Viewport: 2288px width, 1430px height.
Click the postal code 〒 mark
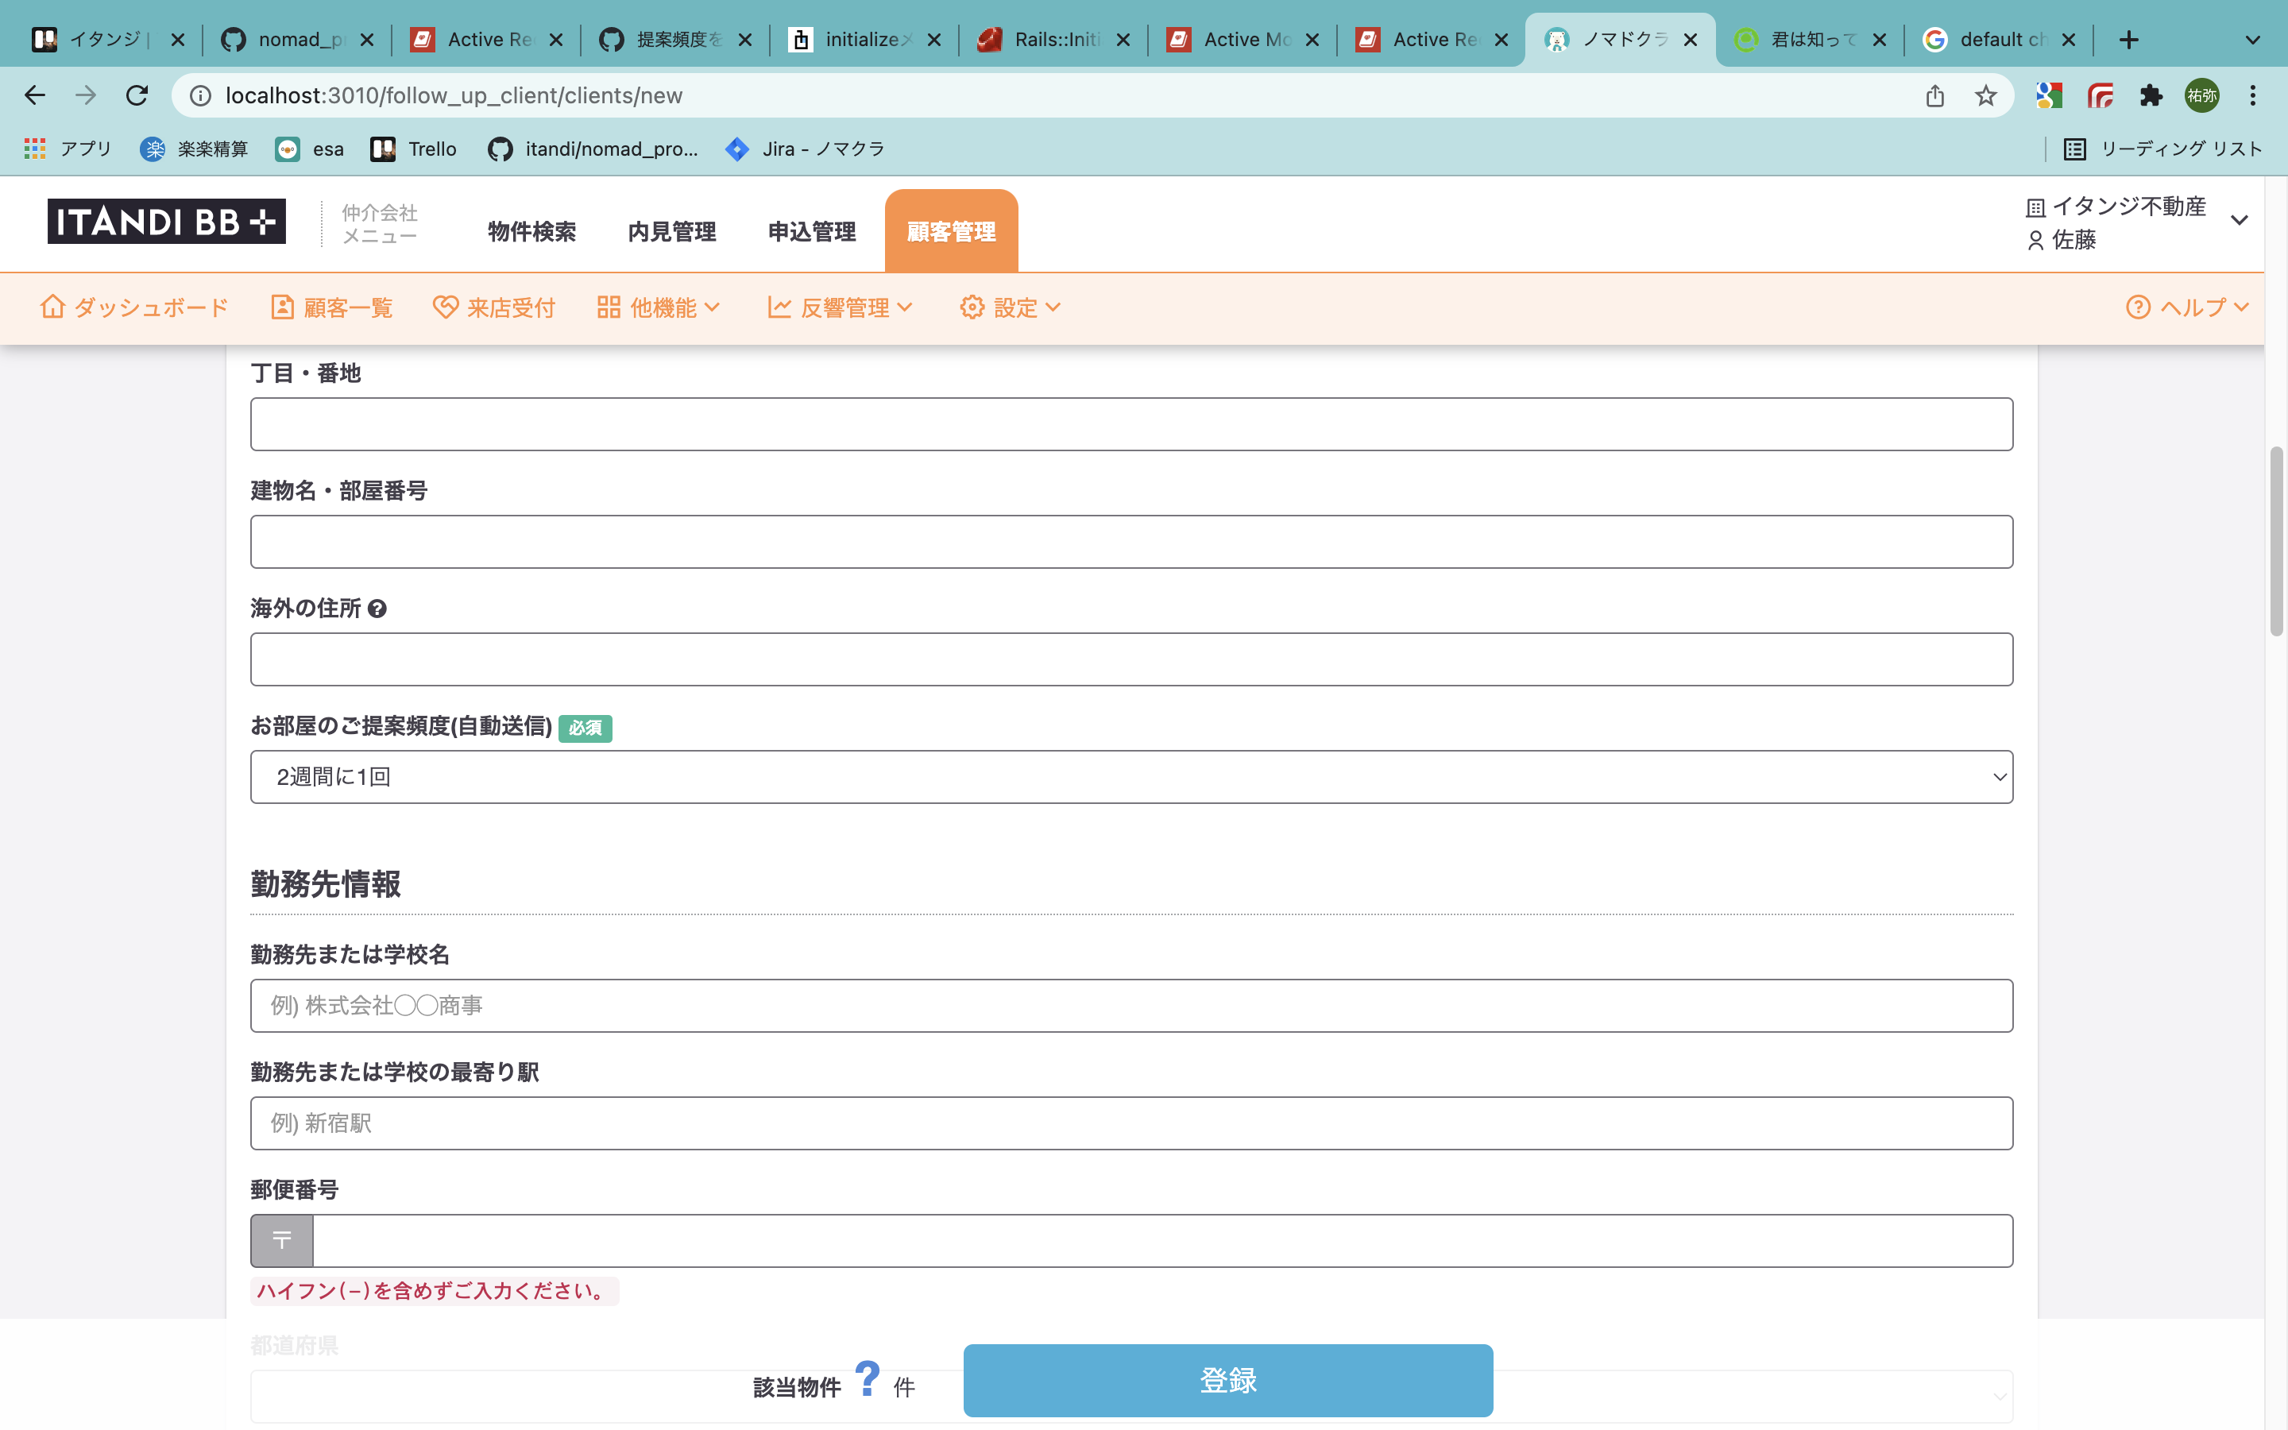282,1240
